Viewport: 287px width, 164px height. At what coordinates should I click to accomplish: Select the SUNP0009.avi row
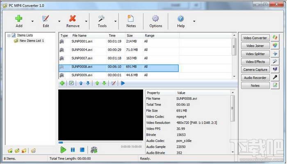click(119, 75)
